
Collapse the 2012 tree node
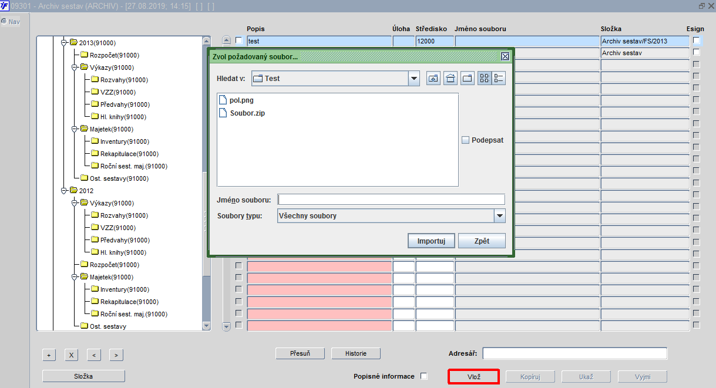click(64, 191)
